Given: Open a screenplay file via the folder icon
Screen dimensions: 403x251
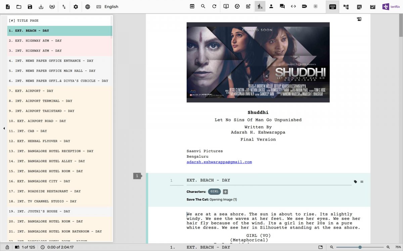Looking at the screenshot, I should [18, 7].
